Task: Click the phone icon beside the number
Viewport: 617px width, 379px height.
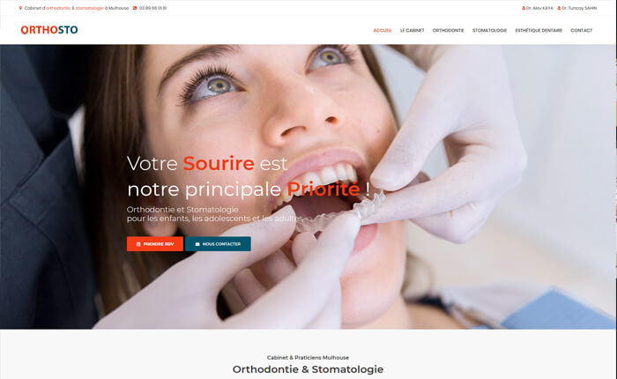Action: tap(135, 8)
